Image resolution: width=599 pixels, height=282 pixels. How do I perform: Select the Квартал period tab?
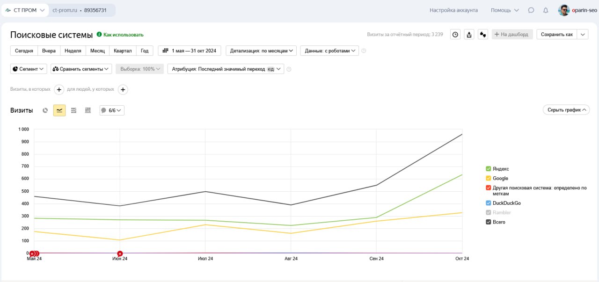tap(123, 51)
